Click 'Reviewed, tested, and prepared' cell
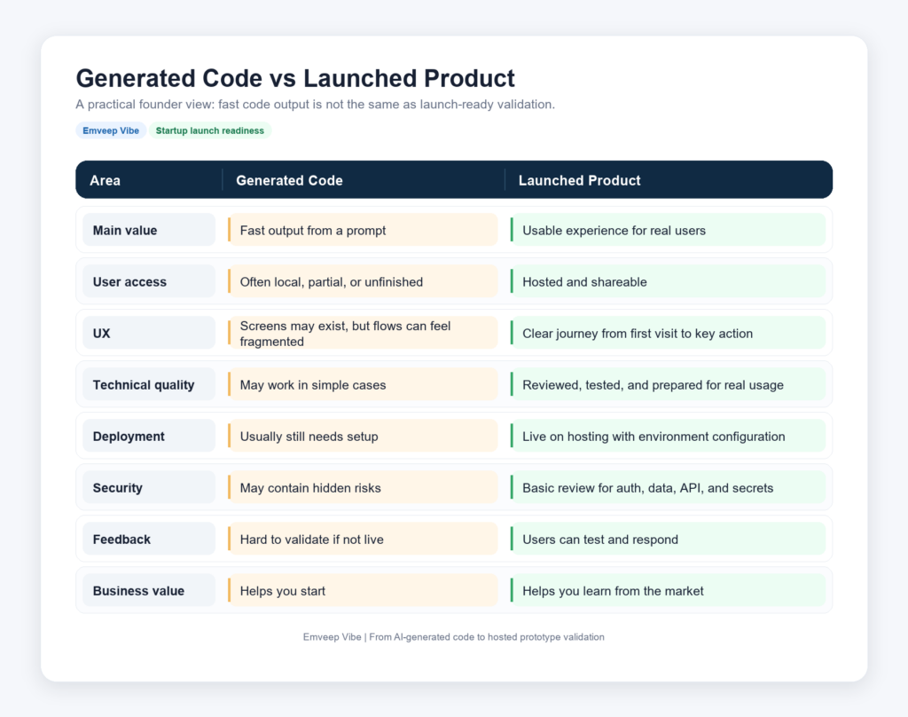Image resolution: width=908 pixels, height=717 pixels. [668, 385]
